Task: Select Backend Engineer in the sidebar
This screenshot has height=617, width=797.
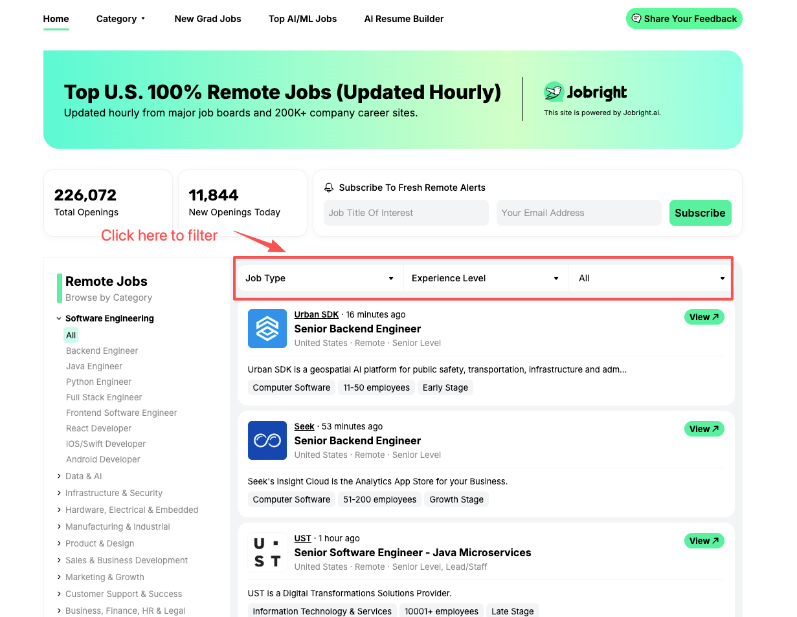Action: 102,351
